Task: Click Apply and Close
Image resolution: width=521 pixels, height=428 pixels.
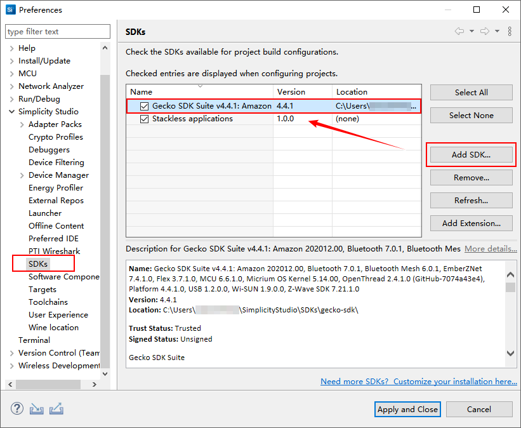Action: (407, 410)
